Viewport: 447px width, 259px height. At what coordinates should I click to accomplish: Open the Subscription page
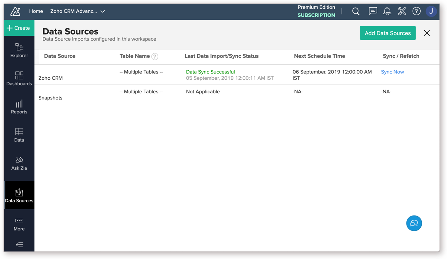(316, 15)
